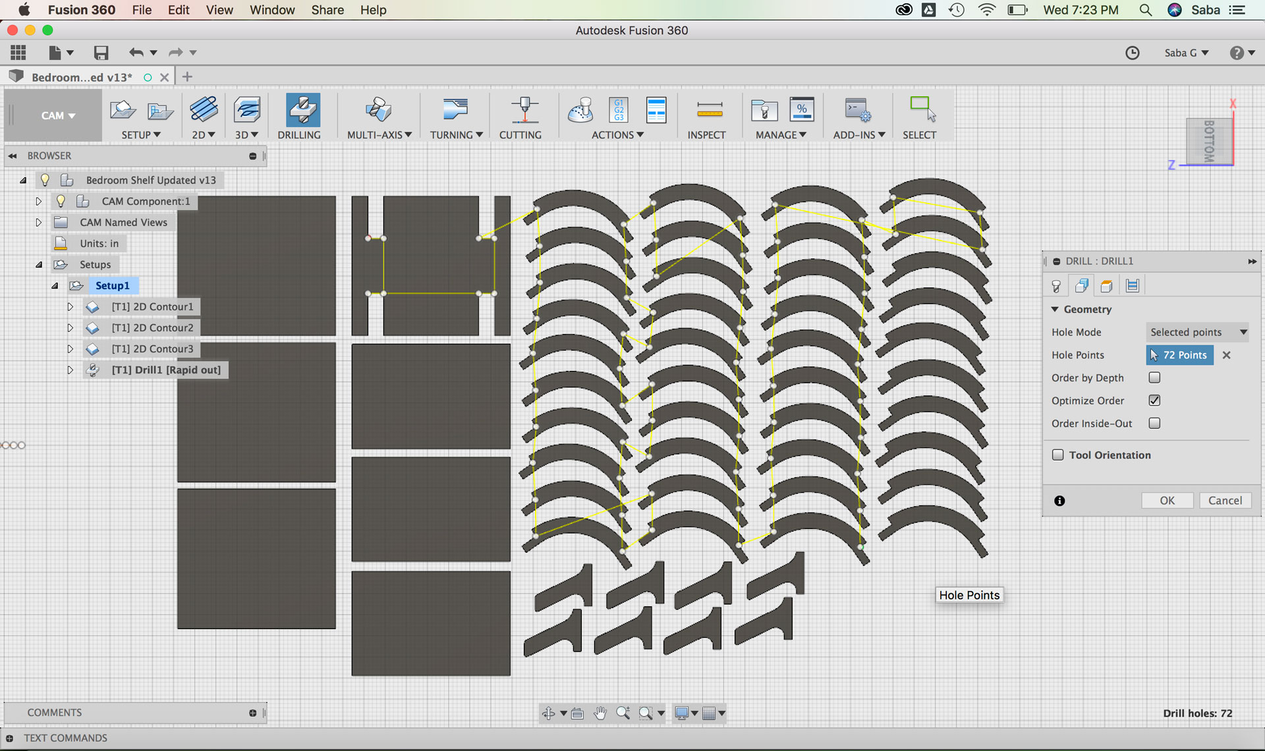Open the CAM workspace dropdown
Image resolution: width=1265 pixels, height=751 pixels.
pos(57,115)
